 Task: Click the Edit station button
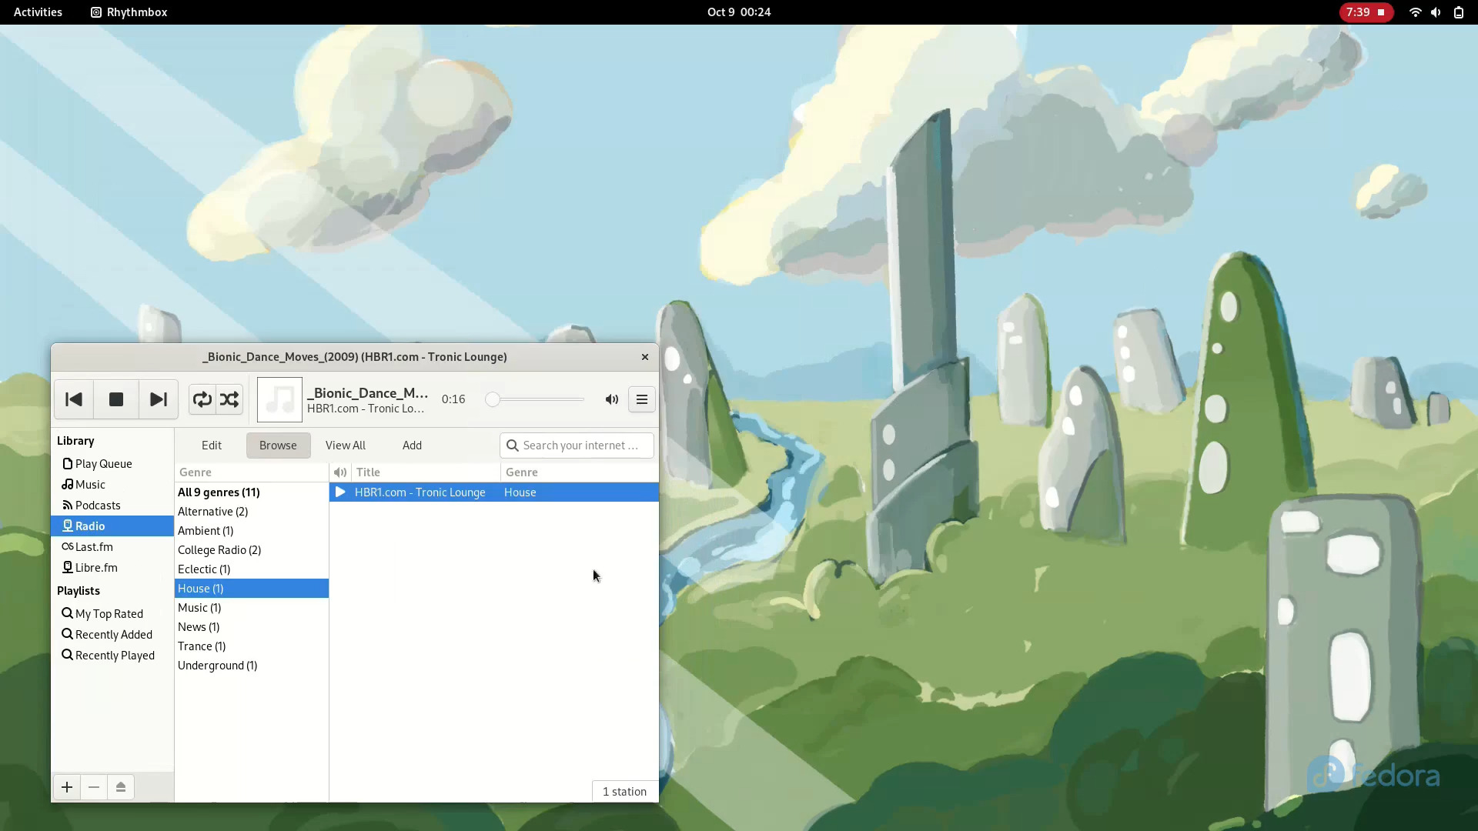tap(212, 446)
